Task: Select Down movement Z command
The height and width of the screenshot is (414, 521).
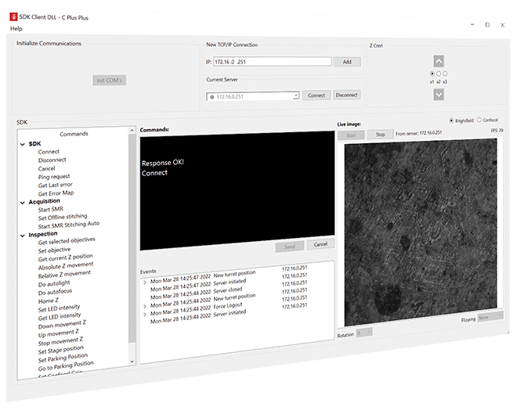Action: (62, 324)
